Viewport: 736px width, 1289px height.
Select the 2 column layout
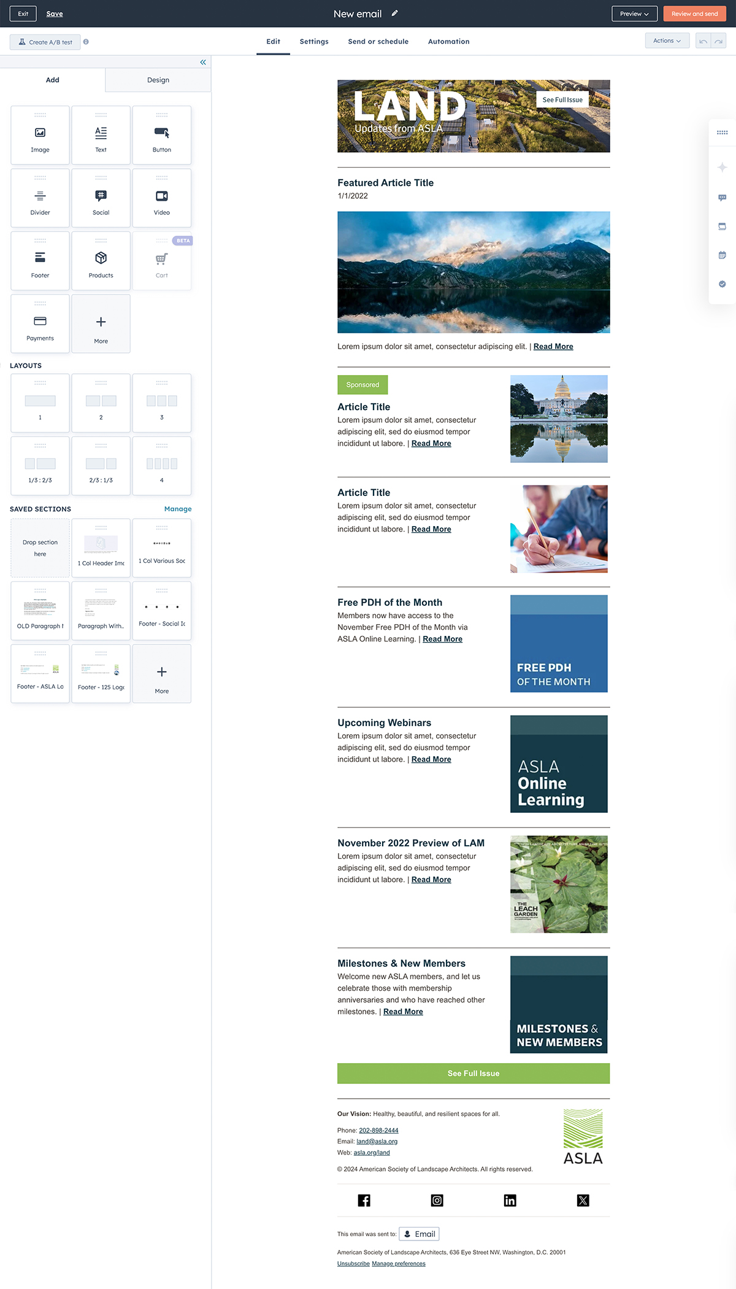101,403
